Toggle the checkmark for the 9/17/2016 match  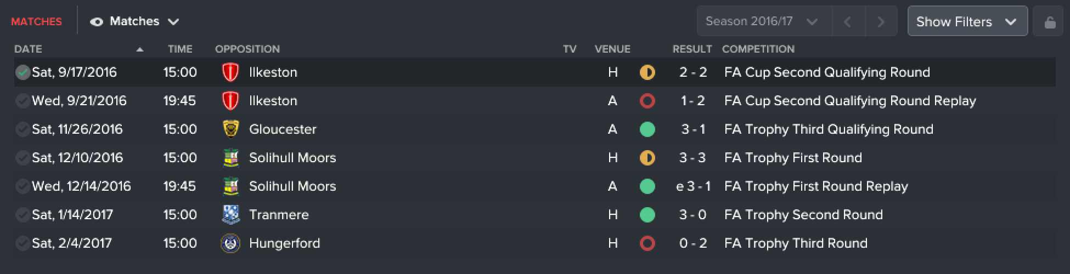(22, 72)
